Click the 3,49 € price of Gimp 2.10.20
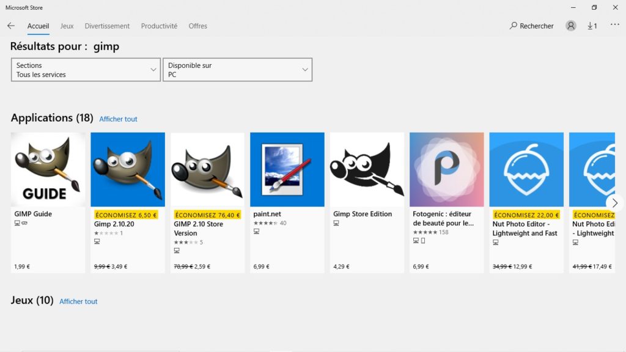626x352 pixels. pyautogui.click(x=119, y=266)
